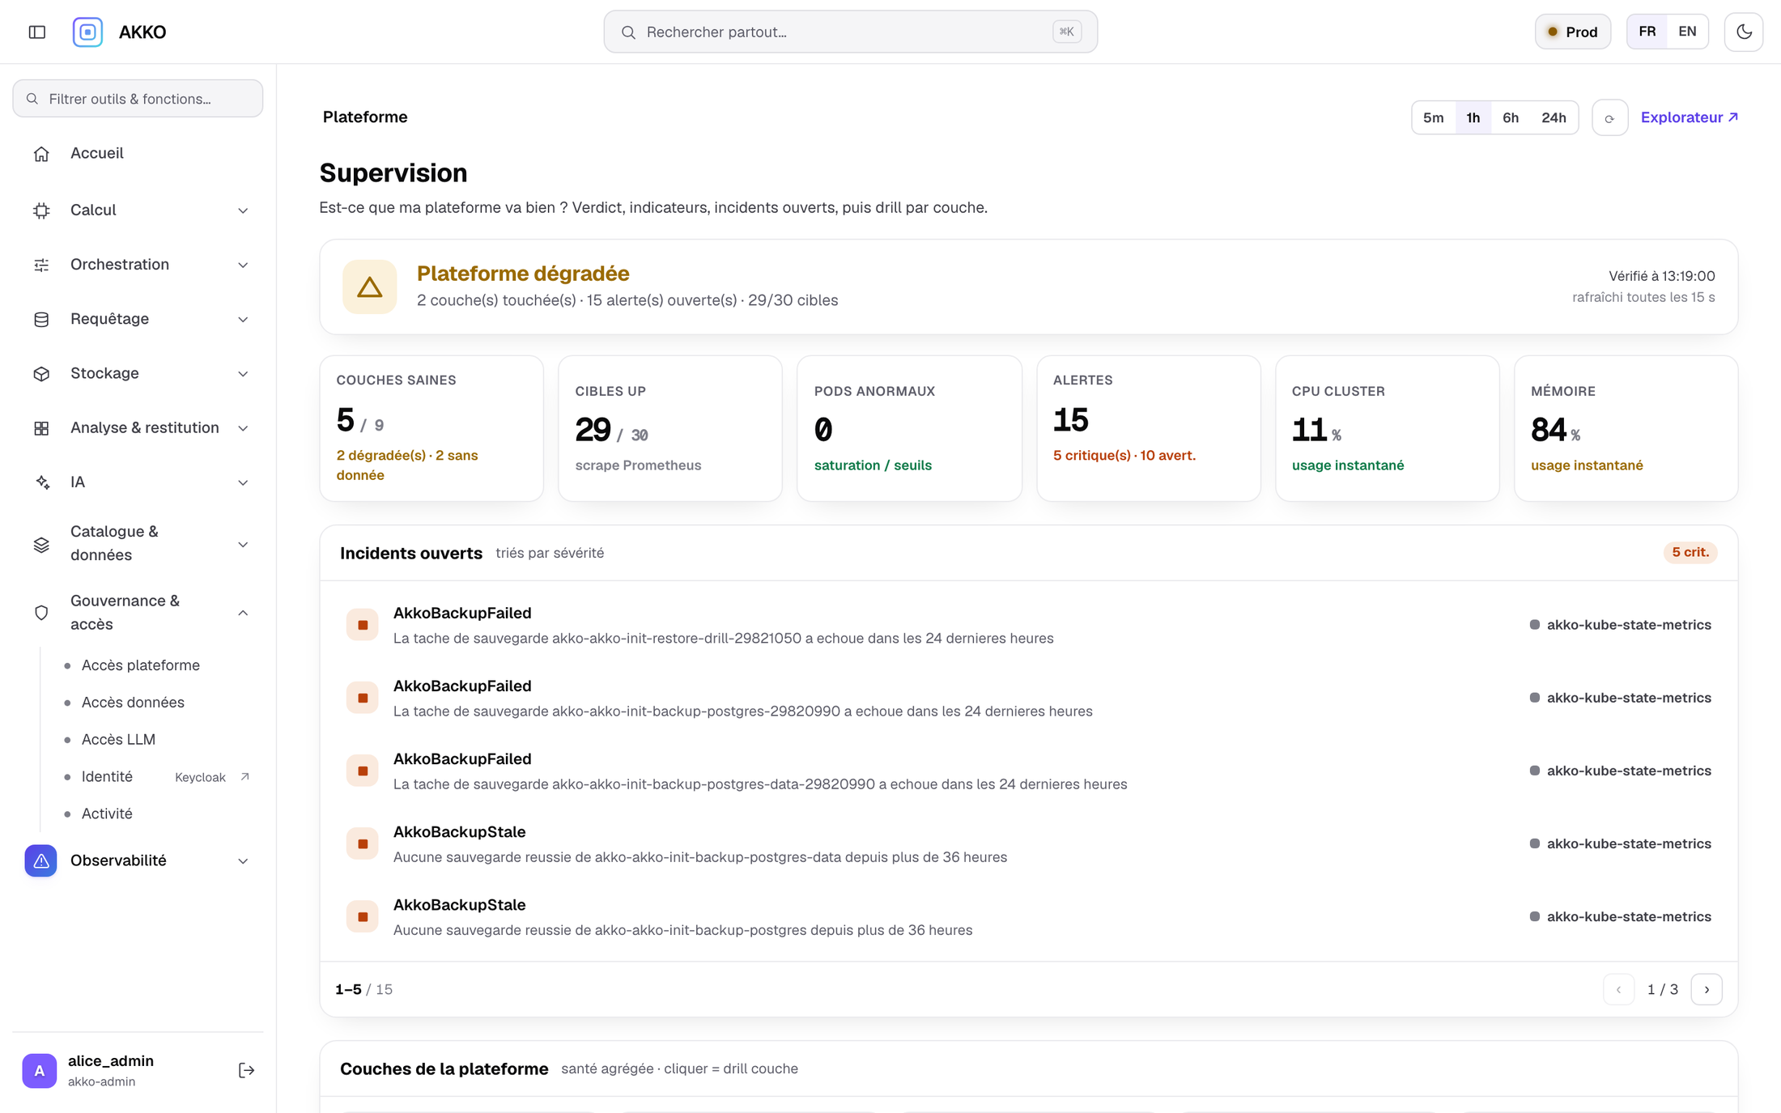Click the Gouvernance shield icon
This screenshot has width=1781, height=1113.
[x=41, y=613]
